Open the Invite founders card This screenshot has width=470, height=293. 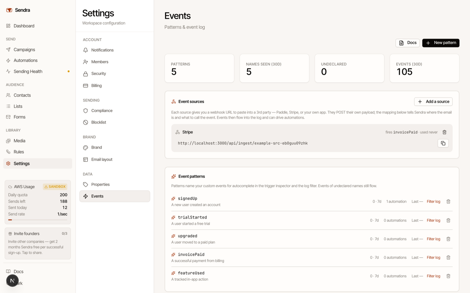click(x=38, y=244)
